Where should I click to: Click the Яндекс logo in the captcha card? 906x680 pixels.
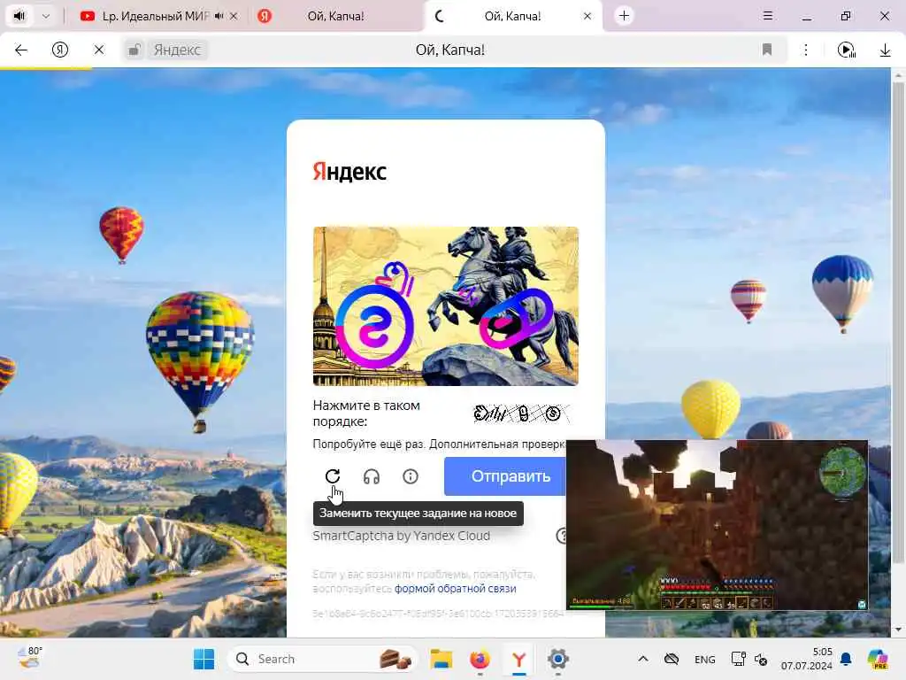349,172
